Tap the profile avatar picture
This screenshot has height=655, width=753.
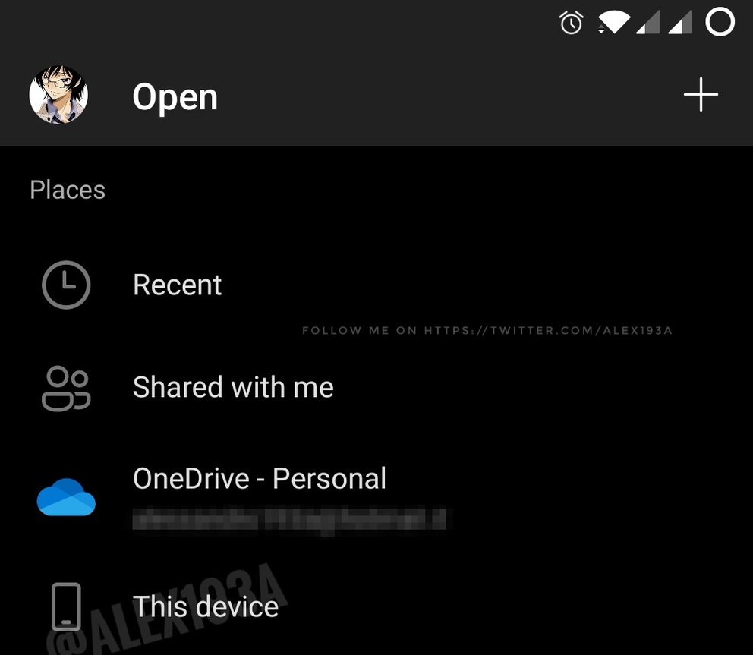(58, 95)
